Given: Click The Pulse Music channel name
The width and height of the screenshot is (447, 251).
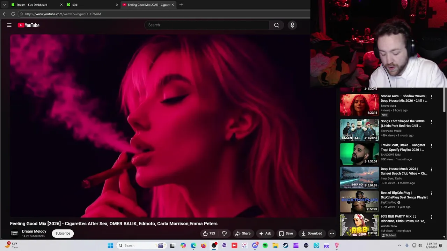Looking at the screenshot, I should coord(391,131).
